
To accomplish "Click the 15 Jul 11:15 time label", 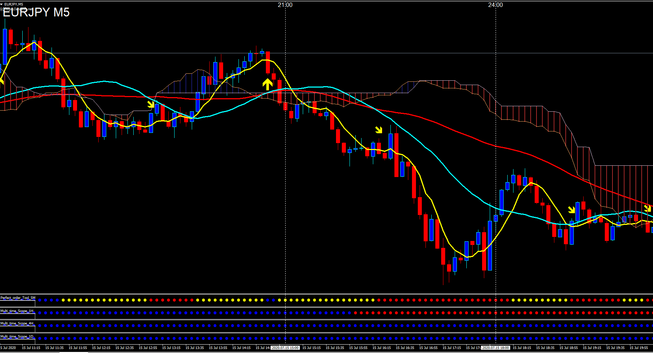I will pyautogui.click(x=31, y=348).
